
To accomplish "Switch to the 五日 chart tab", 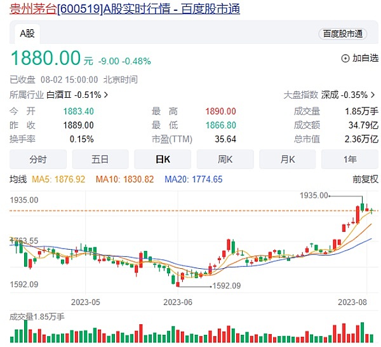I will pyautogui.click(x=100, y=160).
